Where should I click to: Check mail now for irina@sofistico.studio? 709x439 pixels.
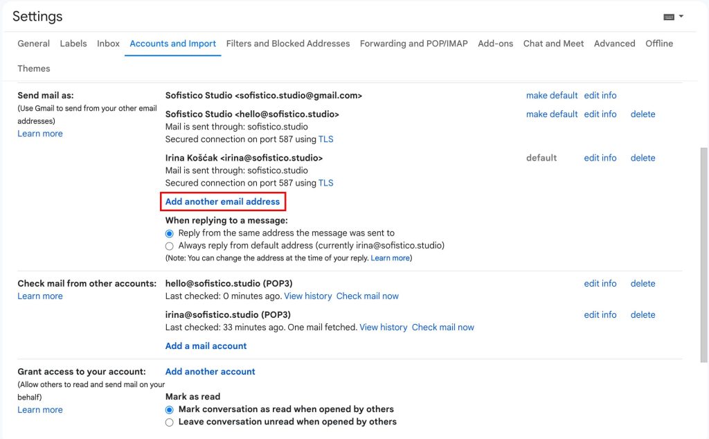pos(442,328)
